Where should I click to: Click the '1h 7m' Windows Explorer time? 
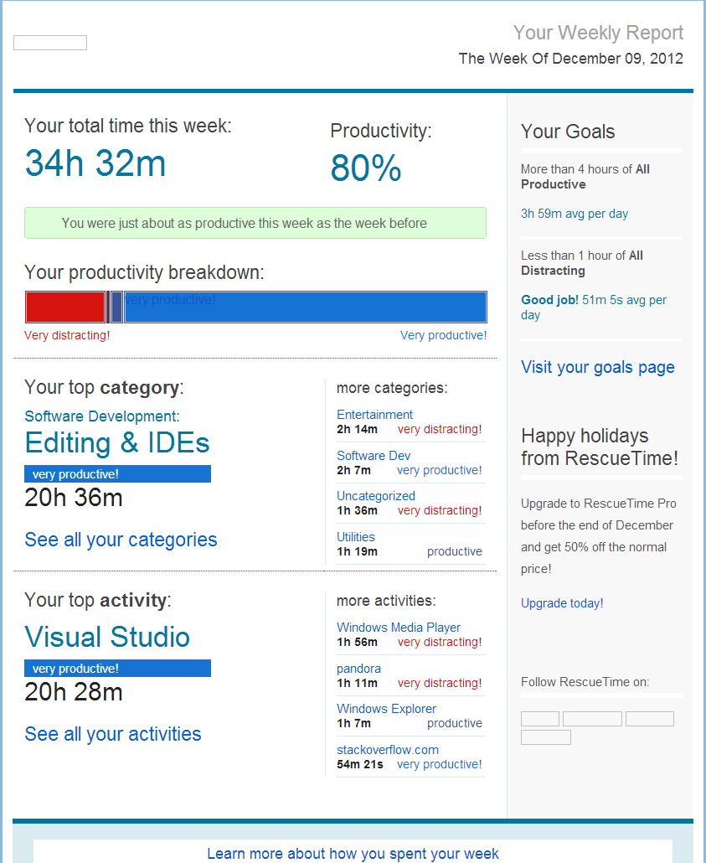click(353, 723)
